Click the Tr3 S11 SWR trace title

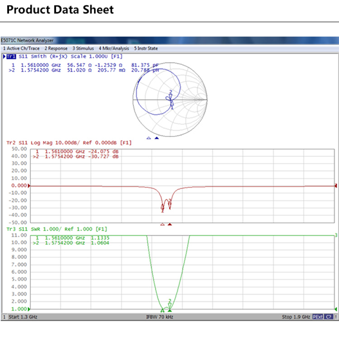57,229
